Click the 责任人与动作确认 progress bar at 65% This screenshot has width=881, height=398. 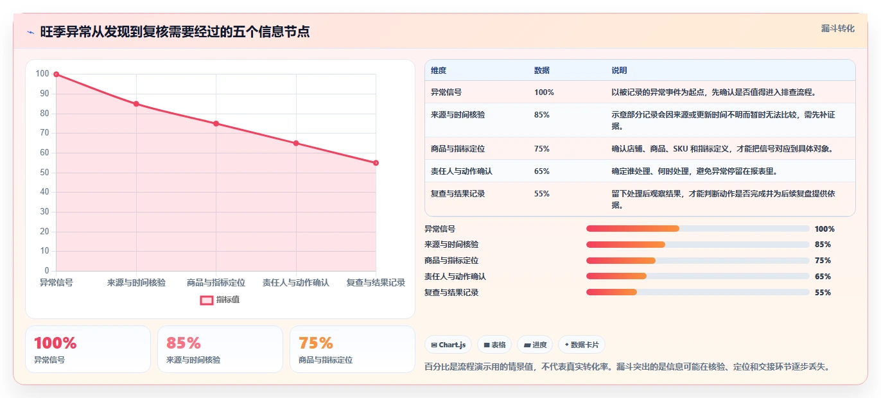(698, 277)
